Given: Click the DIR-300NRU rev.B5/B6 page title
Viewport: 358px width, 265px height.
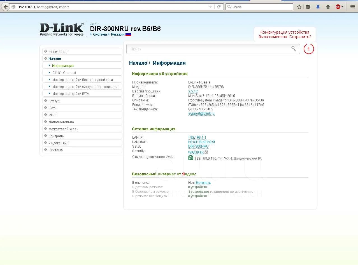Looking at the screenshot, I should click(x=125, y=29).
